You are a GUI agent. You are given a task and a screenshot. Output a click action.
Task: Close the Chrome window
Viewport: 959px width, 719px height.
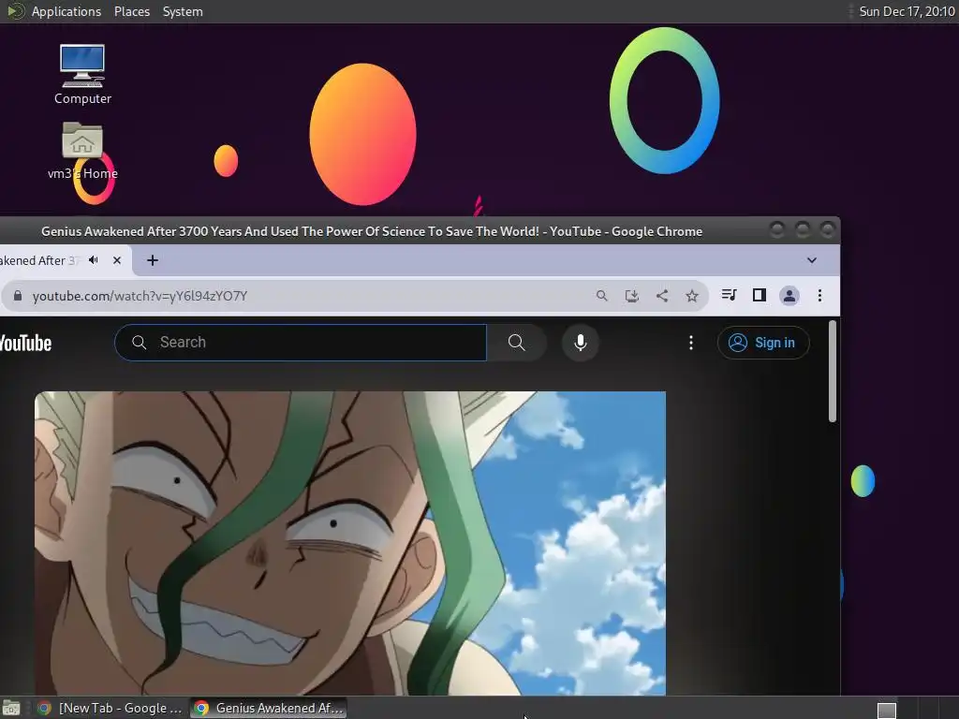pyautogui.click(x=828, y=230)
